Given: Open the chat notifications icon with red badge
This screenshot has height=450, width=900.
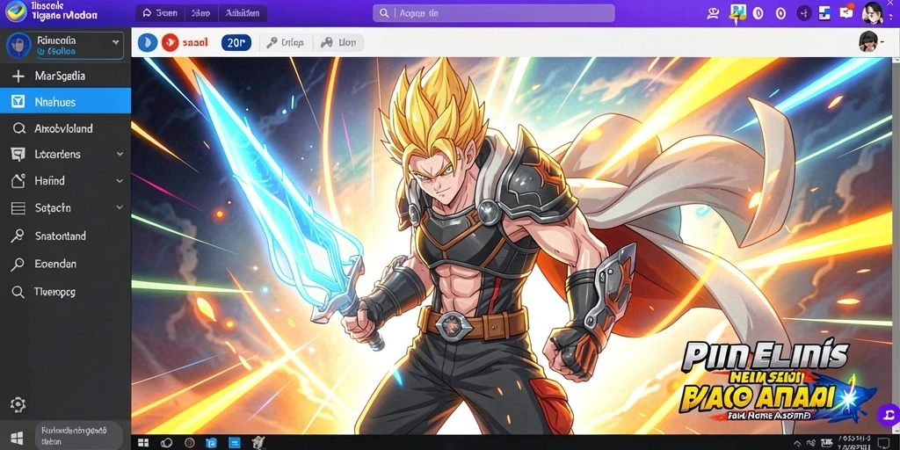Looking at the screenshot, I should pos(847,12).
